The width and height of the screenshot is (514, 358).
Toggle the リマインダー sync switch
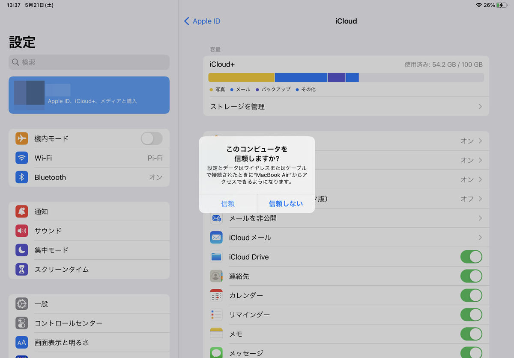(471, 315)
